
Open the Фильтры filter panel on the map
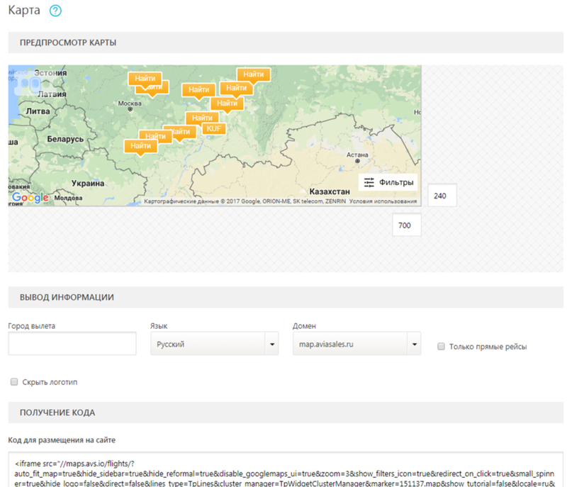(387, 182)
